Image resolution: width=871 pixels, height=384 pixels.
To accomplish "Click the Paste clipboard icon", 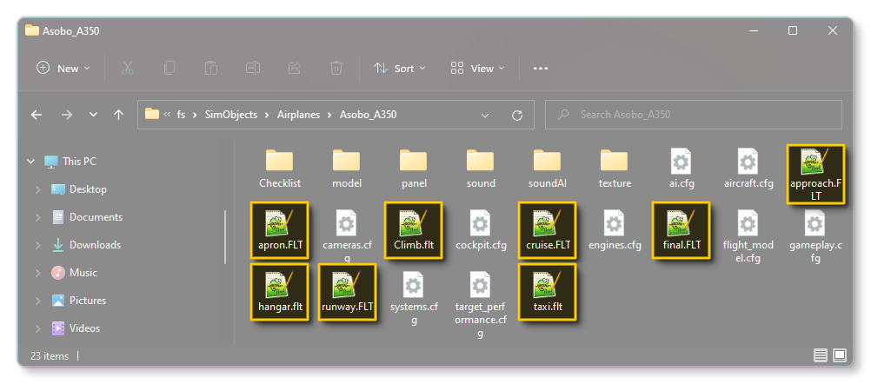I will coord(211,69).
